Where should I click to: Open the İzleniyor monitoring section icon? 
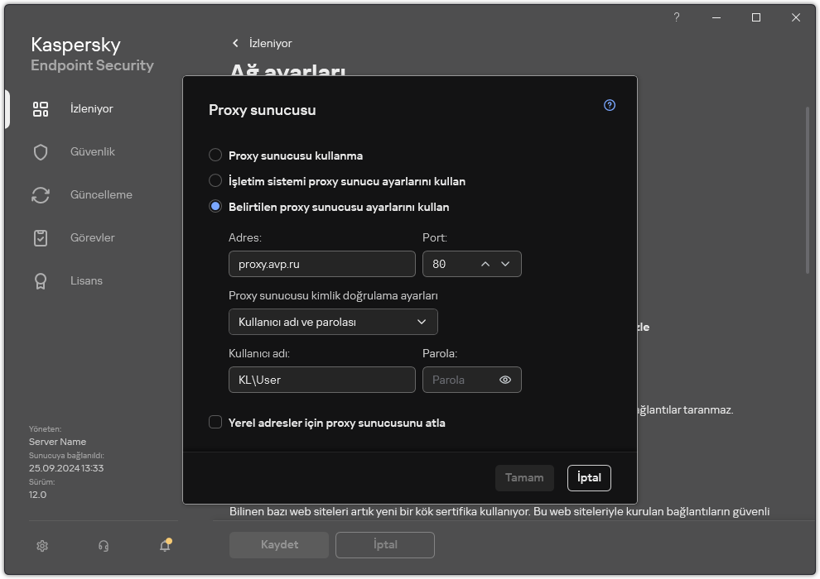pyautogui.click(x=40, y=108)
